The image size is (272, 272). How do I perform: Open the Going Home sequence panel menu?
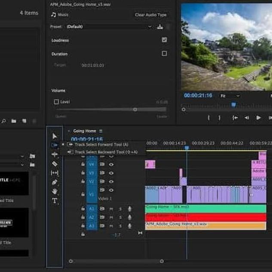click(x=101, y=131)
